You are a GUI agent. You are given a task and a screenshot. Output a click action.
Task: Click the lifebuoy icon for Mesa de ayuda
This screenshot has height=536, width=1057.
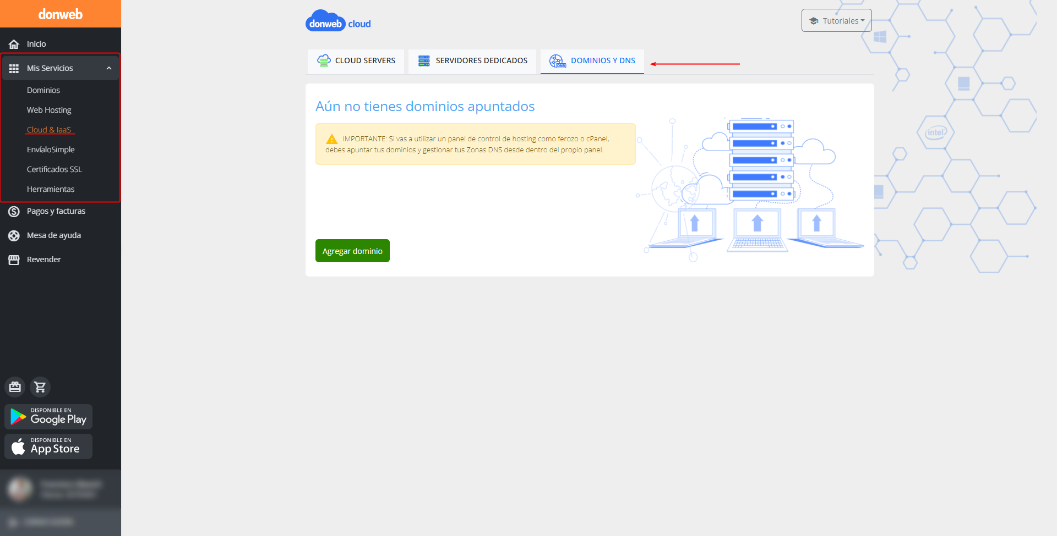[14, 235]
